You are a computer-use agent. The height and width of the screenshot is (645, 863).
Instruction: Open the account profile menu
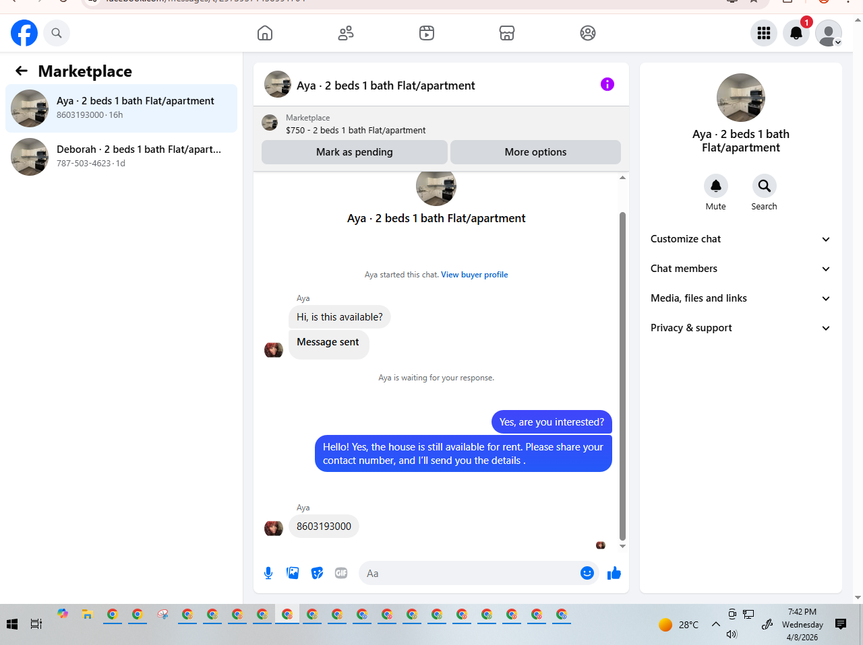[x=829, y=33]
